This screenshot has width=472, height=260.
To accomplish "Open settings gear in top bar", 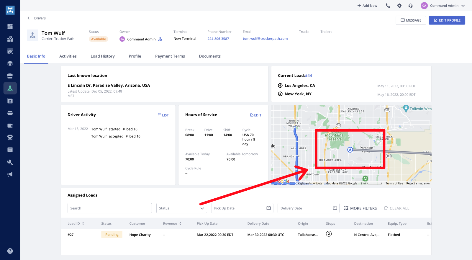I will coord(399,6).
